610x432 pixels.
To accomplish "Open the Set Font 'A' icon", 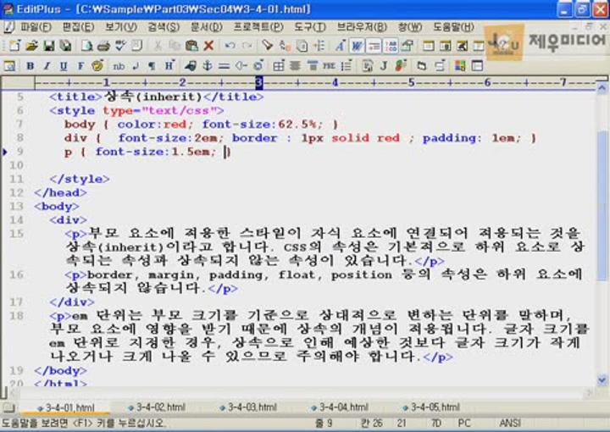I will (340, 46).
